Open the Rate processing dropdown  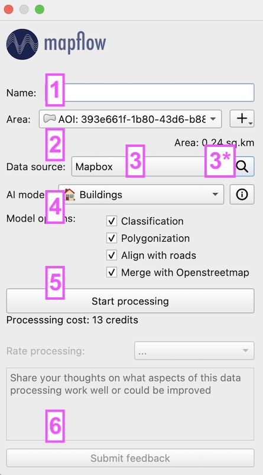(194, 351)
